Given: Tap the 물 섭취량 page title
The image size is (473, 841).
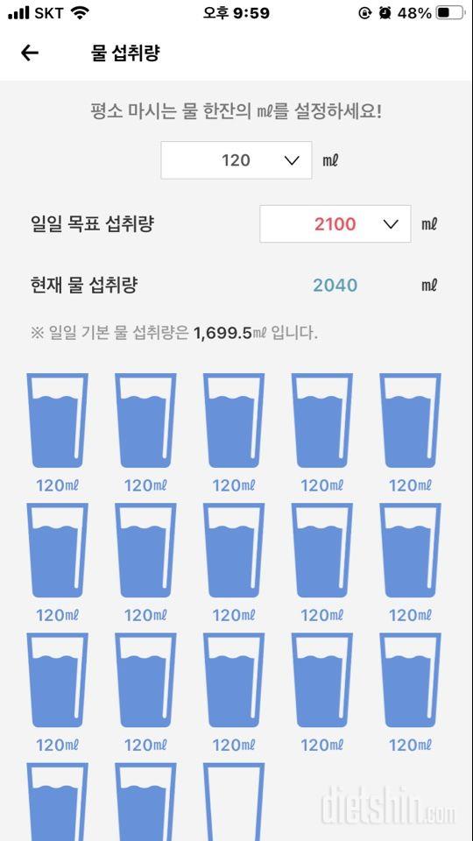Looking at the screenshot, I should pos(125,53).
